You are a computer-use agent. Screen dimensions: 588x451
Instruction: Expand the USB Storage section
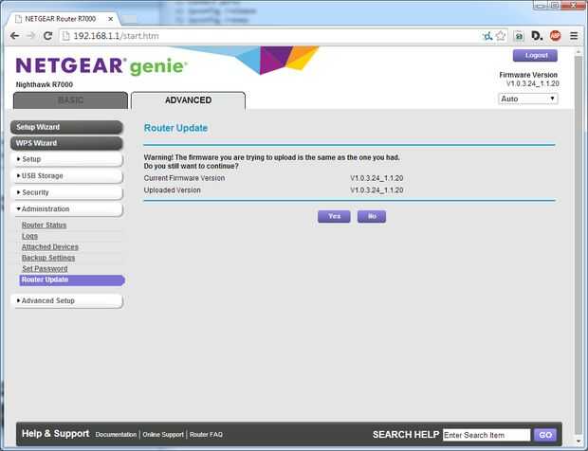[66, 175]
